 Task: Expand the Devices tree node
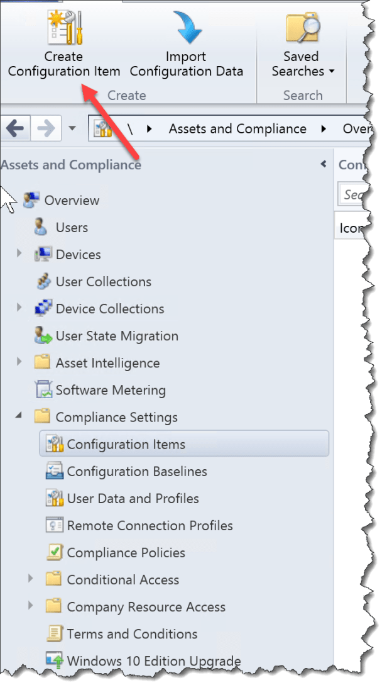[19, 254]
